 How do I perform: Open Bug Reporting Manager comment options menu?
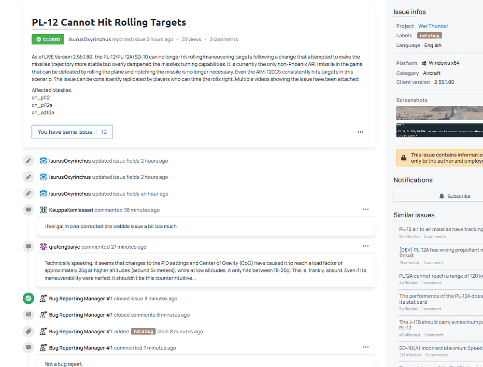[366, 347]
